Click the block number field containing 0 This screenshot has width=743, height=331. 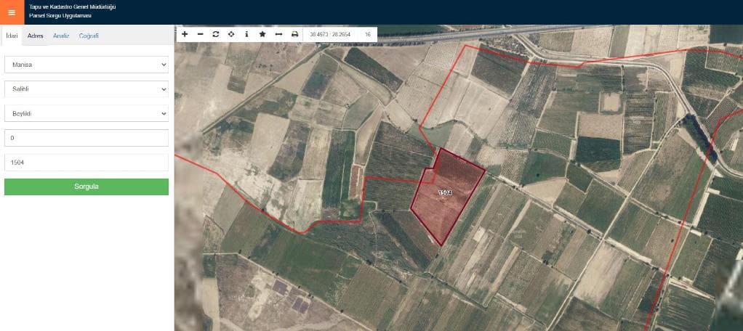(87, 138)
